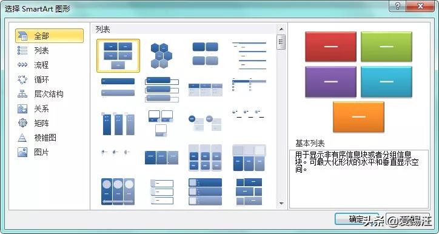Click the gallery scrollbar up arrow
The image size is (439, 234).
[281, 29]
